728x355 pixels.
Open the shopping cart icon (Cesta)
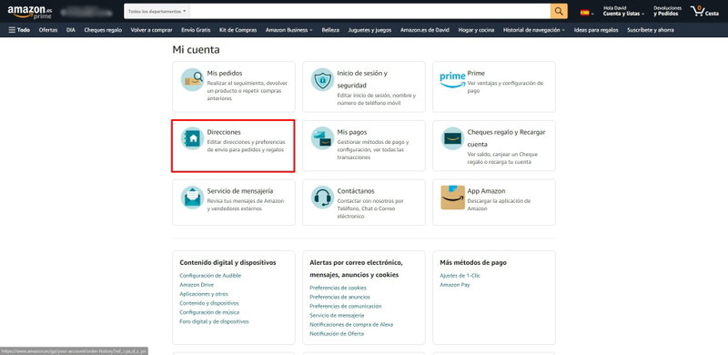704,11
